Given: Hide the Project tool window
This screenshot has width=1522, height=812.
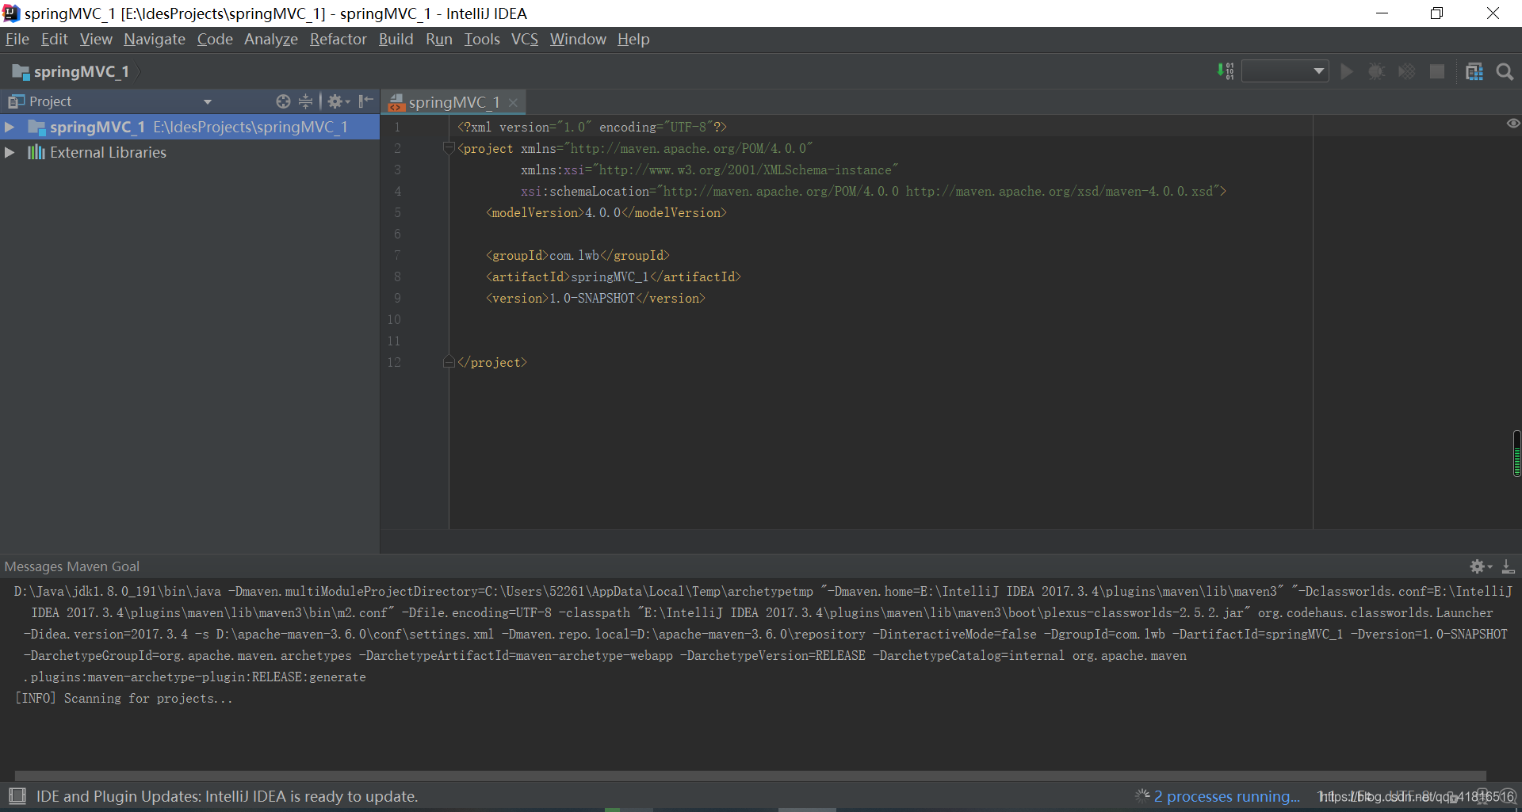Looking at the screenshot, I should (365, 101).
